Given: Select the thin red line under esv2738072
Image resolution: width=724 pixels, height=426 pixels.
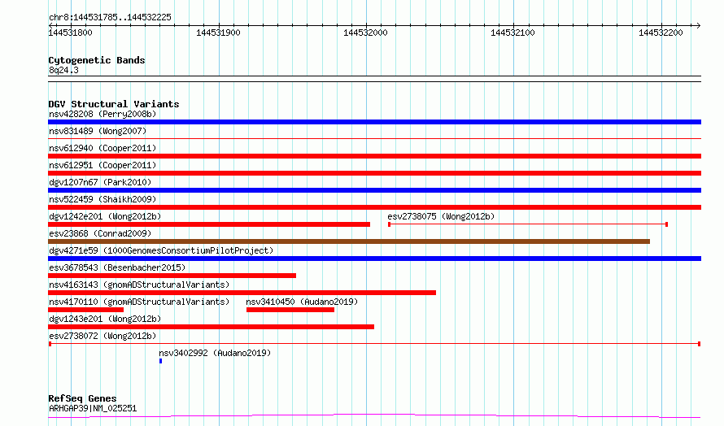Looking at the screenshot, I should [x=374, y=344].
